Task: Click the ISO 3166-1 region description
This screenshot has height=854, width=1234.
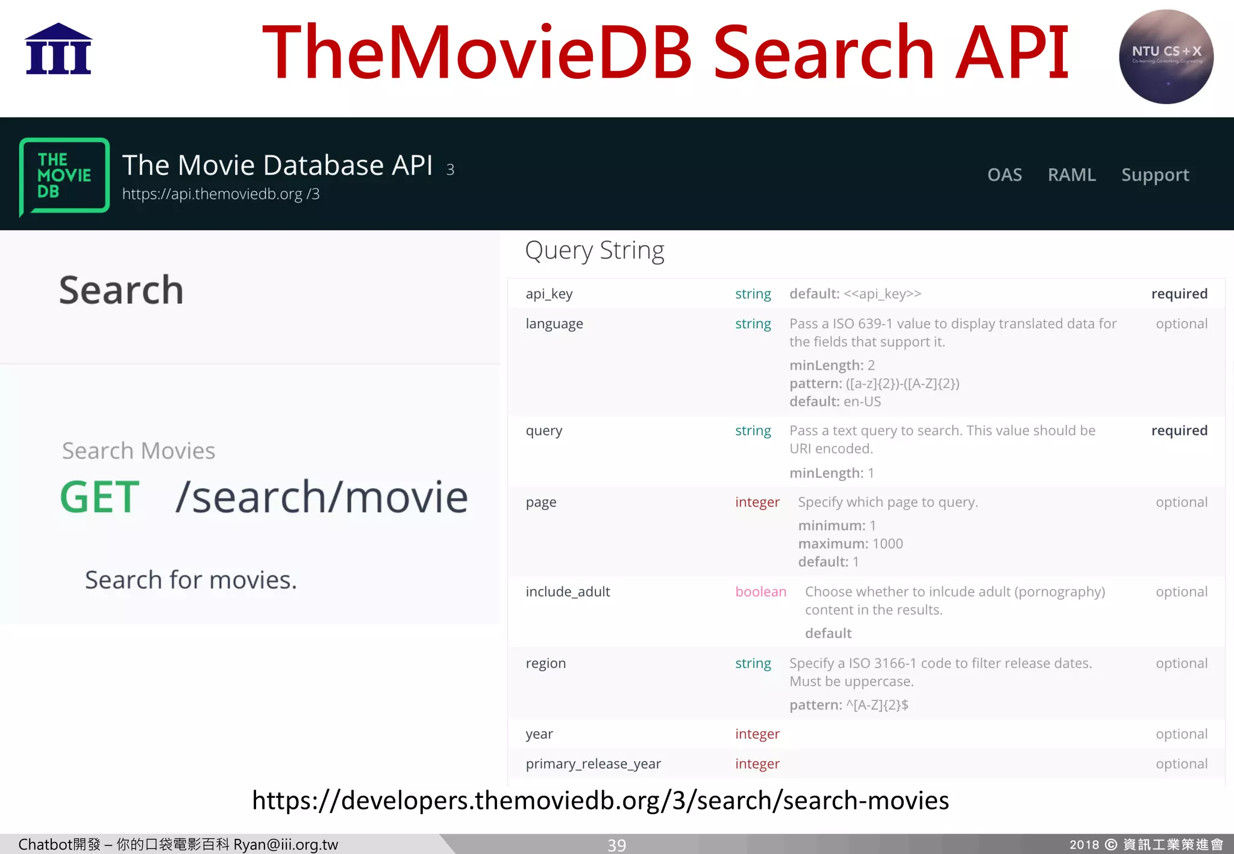Action: coord(941,673)
